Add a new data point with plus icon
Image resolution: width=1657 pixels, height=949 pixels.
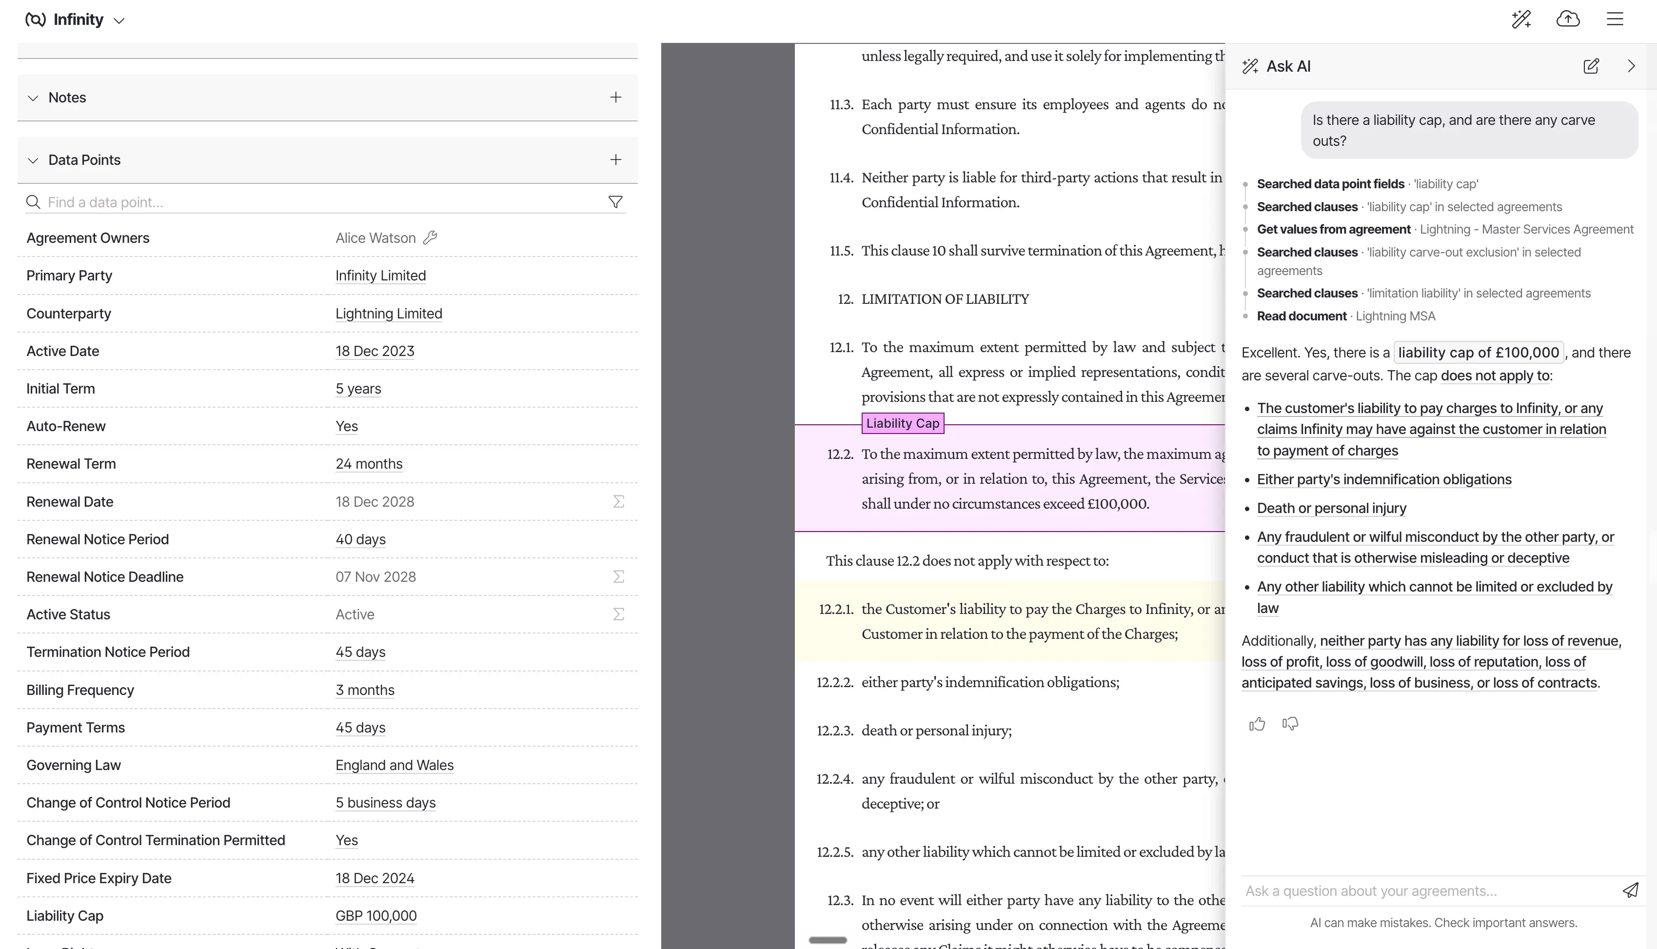tap(616, 159)
